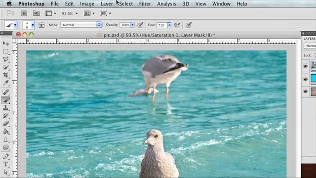Click the Opacity 100% input field
316x178 pixels.
point(125,25)
